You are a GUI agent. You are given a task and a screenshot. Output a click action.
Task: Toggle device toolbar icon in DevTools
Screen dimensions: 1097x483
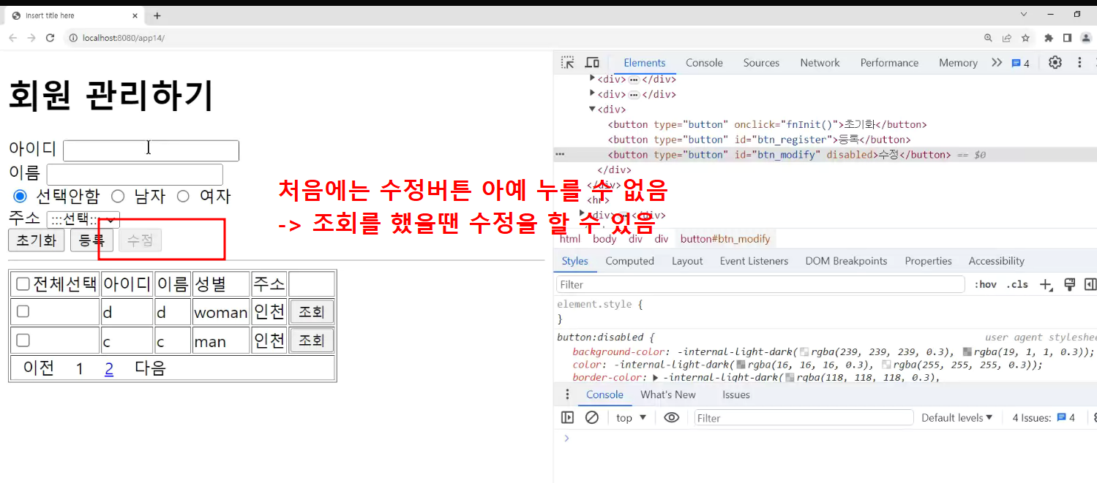(592, 63)
